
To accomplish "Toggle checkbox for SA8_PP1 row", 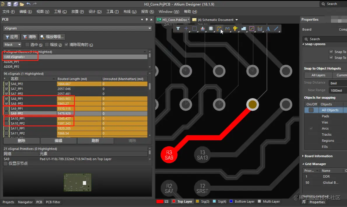I will [6, 99].
